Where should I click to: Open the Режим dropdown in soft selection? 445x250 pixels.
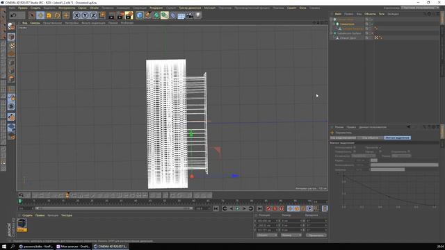tap(401, 156)
